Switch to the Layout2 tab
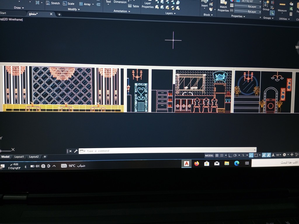 tap(34, 157)
